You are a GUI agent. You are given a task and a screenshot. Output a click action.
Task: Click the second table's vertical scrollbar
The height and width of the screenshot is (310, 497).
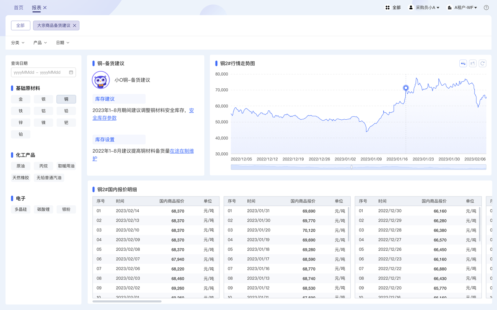348,224
